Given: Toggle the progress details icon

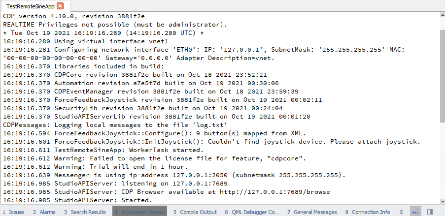Looking at the screenshot, I should (x=415, y=212).
